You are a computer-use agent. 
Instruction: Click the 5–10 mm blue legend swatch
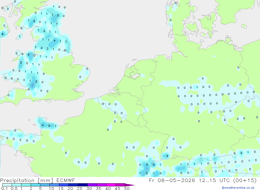(45, 185)
